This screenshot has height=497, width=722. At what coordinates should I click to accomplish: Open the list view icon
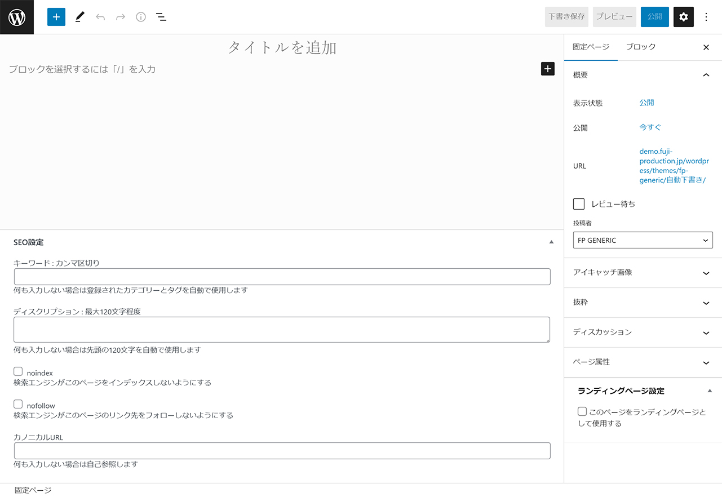coord(161,17)
